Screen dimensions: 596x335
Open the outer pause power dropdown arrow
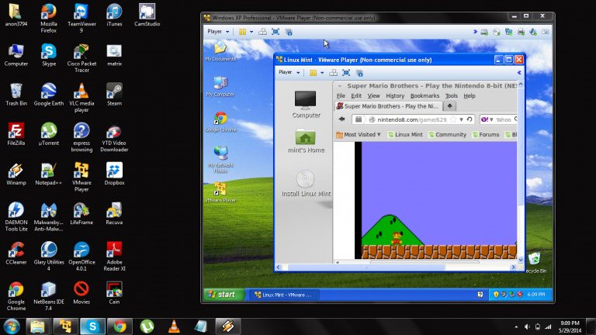[250, 32]
